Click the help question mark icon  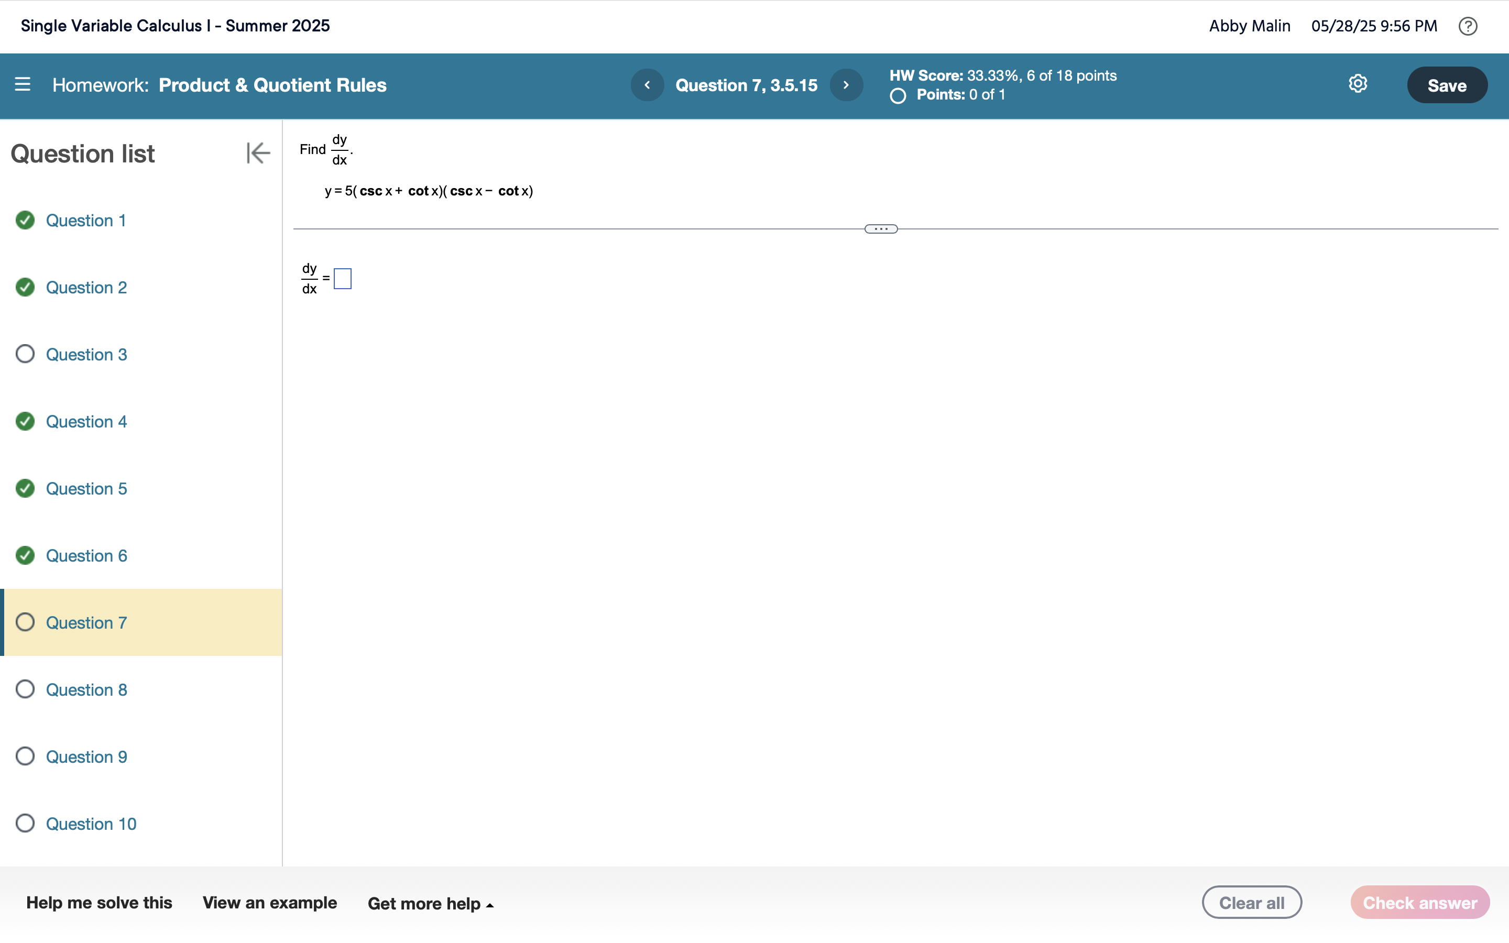tap(1467, 26)
